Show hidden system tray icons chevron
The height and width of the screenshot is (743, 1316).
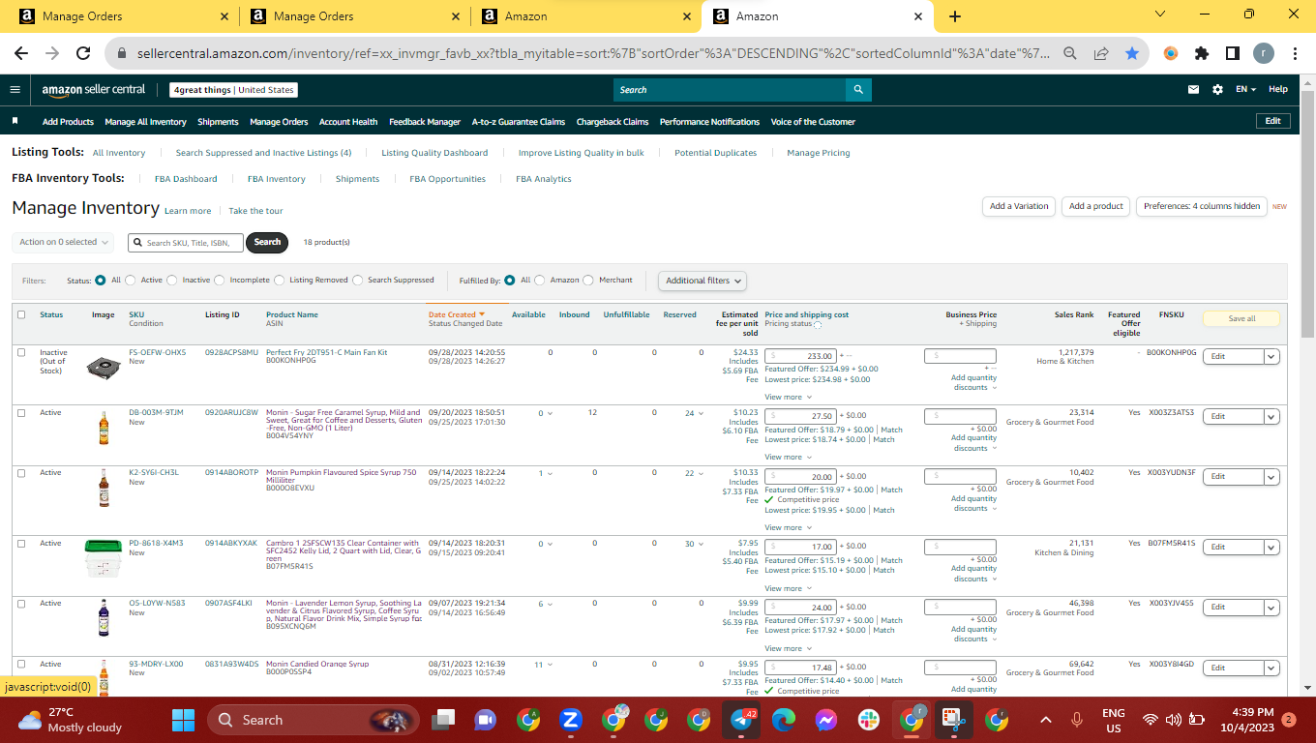point(1045,720)
